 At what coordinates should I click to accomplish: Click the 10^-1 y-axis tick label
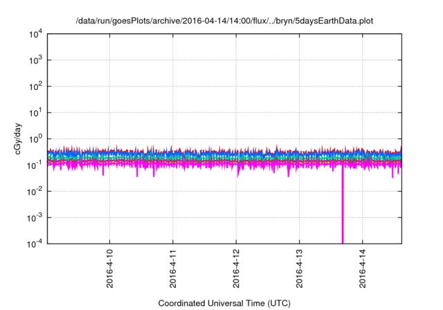pos(35,165)
